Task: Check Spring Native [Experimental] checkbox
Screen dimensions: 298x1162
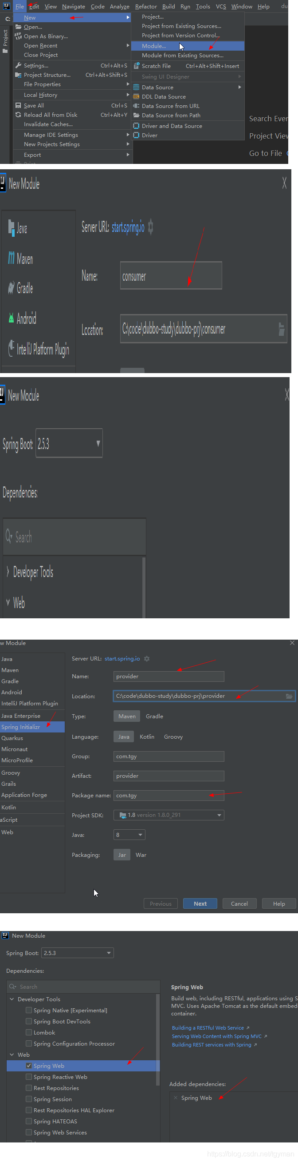Action: (x=29, y=1011)
